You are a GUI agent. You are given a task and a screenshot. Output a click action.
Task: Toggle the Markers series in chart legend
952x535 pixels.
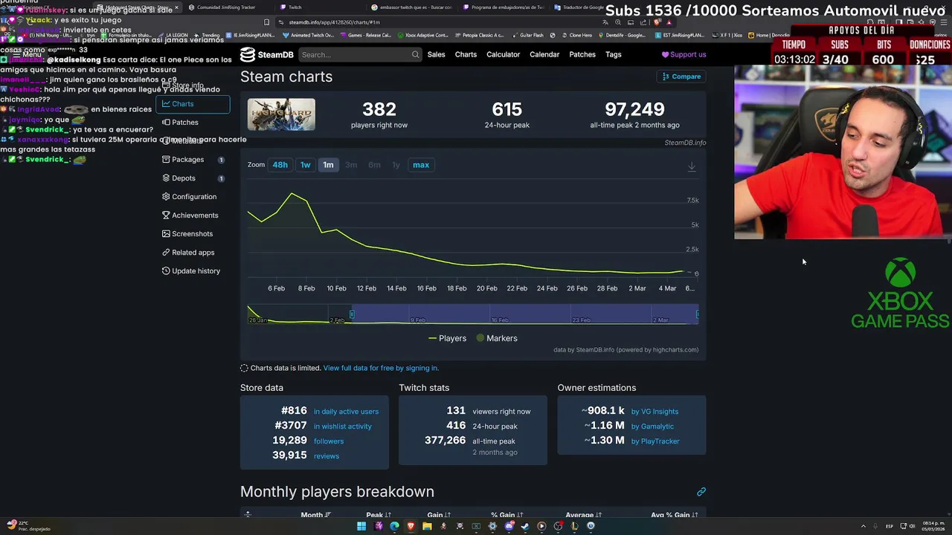point(497,338)
